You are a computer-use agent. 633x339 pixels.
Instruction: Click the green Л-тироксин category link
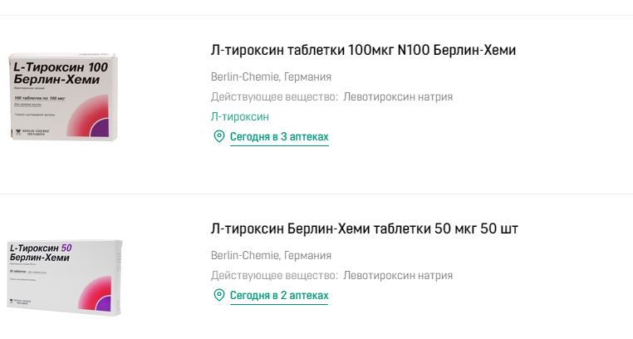point(240,117)
